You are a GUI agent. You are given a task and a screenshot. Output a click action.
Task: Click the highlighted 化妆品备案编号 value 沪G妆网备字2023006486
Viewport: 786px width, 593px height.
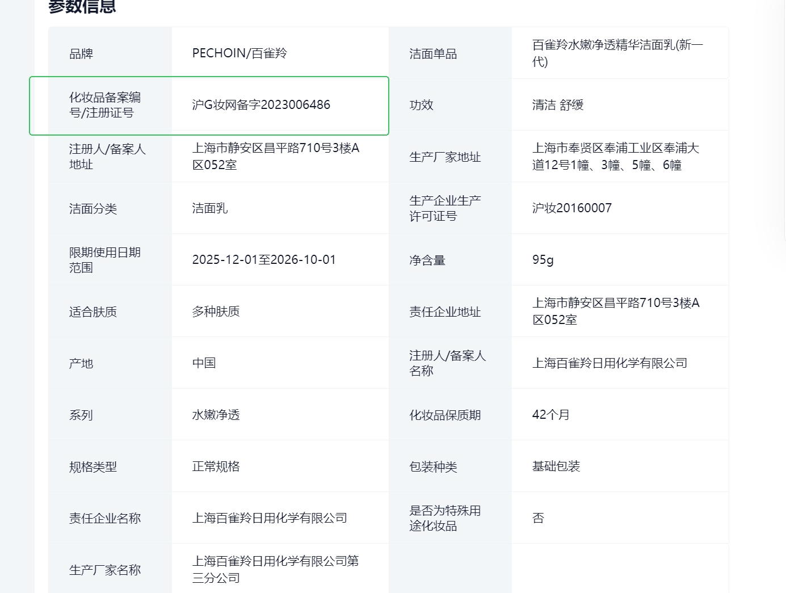click(x=261, y=105)
